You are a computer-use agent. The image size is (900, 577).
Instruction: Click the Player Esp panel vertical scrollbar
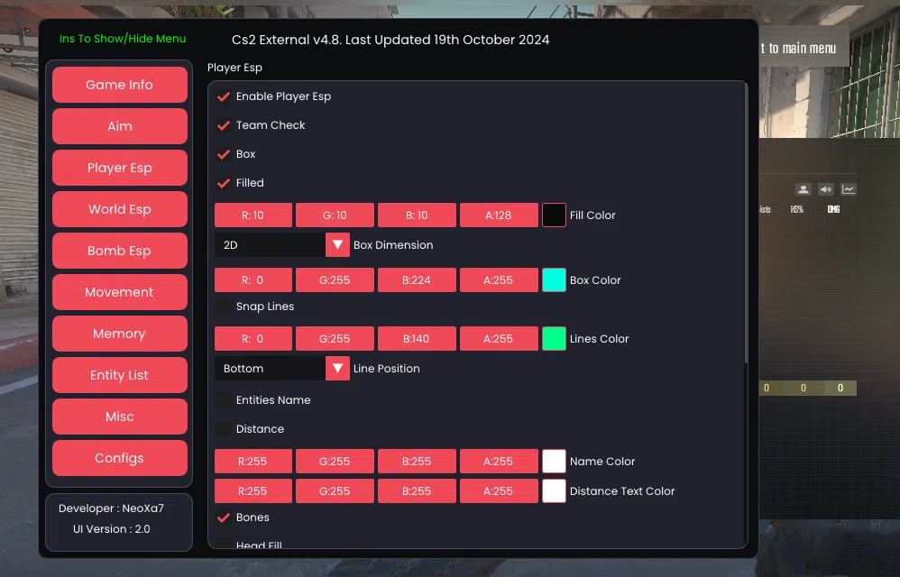pyautogui.click(x=745, y=225)
